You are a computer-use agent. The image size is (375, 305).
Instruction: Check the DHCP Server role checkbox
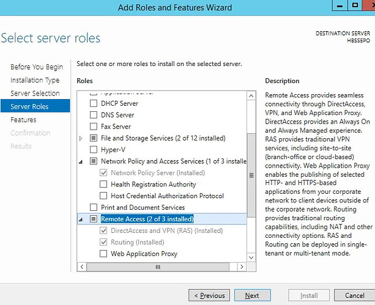94,103
